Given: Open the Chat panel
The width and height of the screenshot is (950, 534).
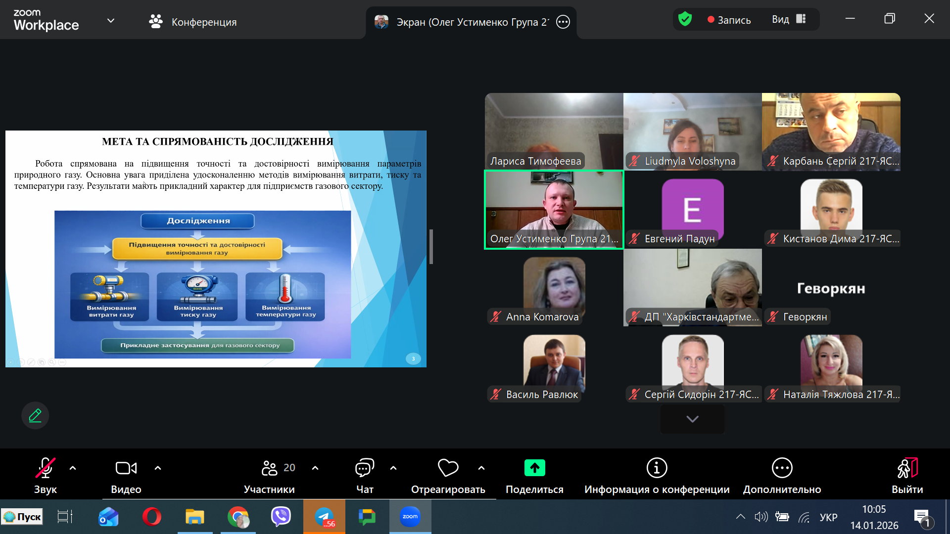Looking at the screenshot, I should click(x=365, y=468).
